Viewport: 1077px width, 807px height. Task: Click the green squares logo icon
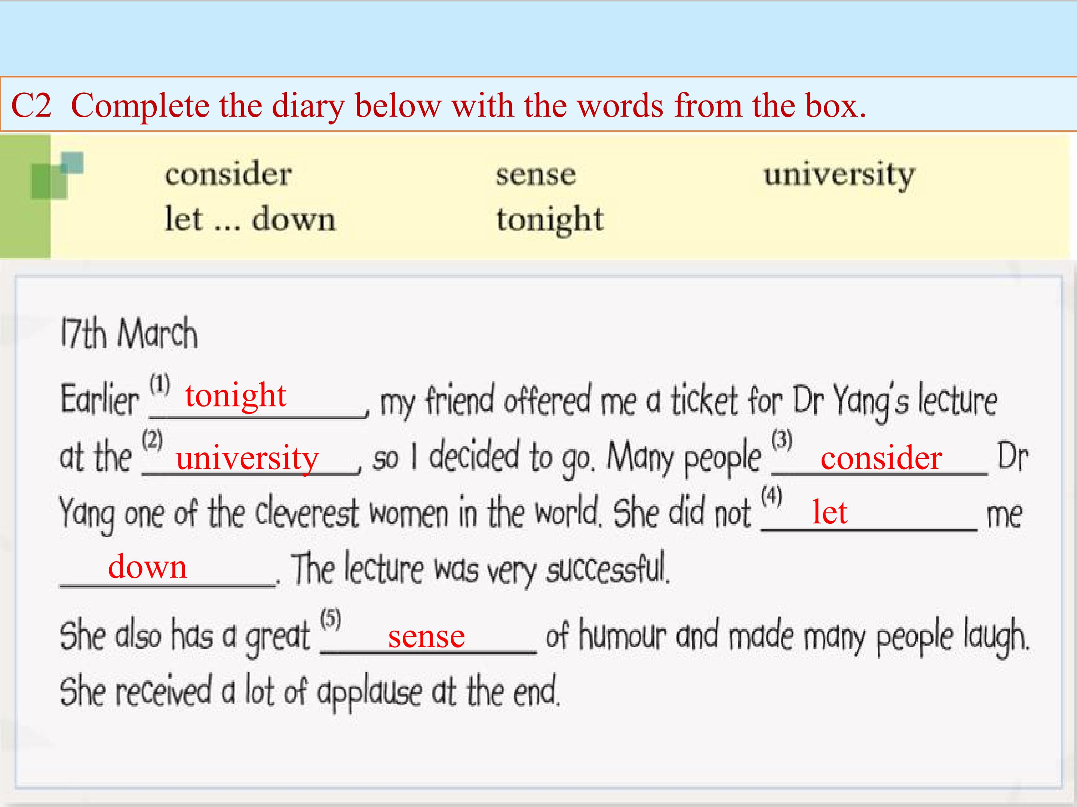point(57,176)
